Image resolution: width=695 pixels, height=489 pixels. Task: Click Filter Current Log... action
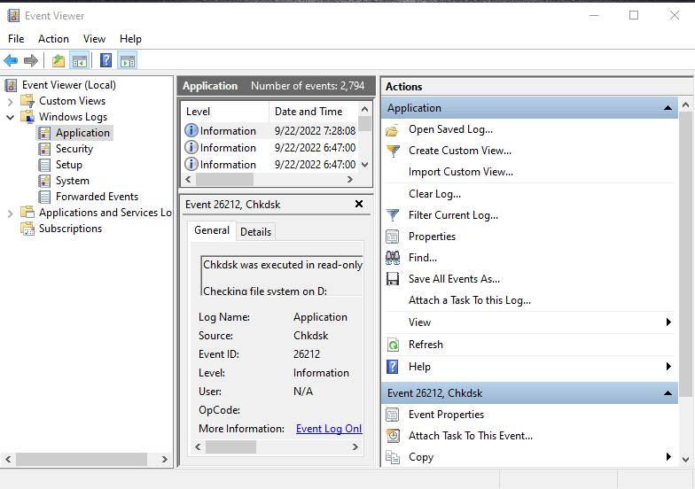[x=453, y=215]
